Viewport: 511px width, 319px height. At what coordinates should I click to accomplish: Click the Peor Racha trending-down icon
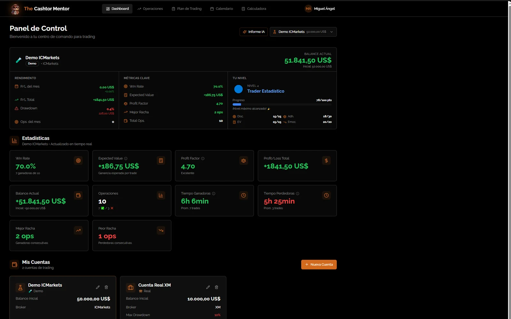(x=161, y=230)
